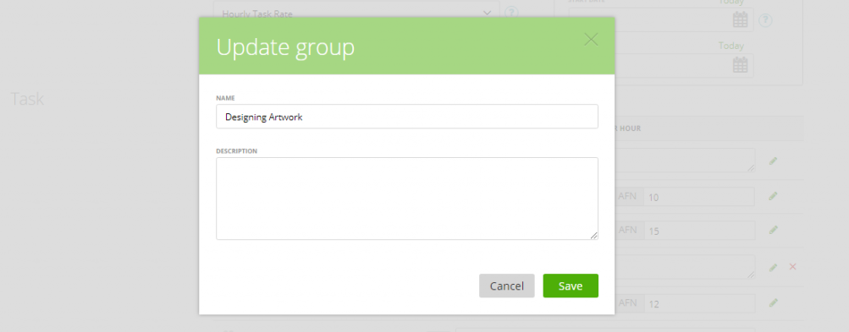The height and width of the screenshot is (332, 849).
Task: Delete the group using the red X icon
Action: click(x=792, y=267)
